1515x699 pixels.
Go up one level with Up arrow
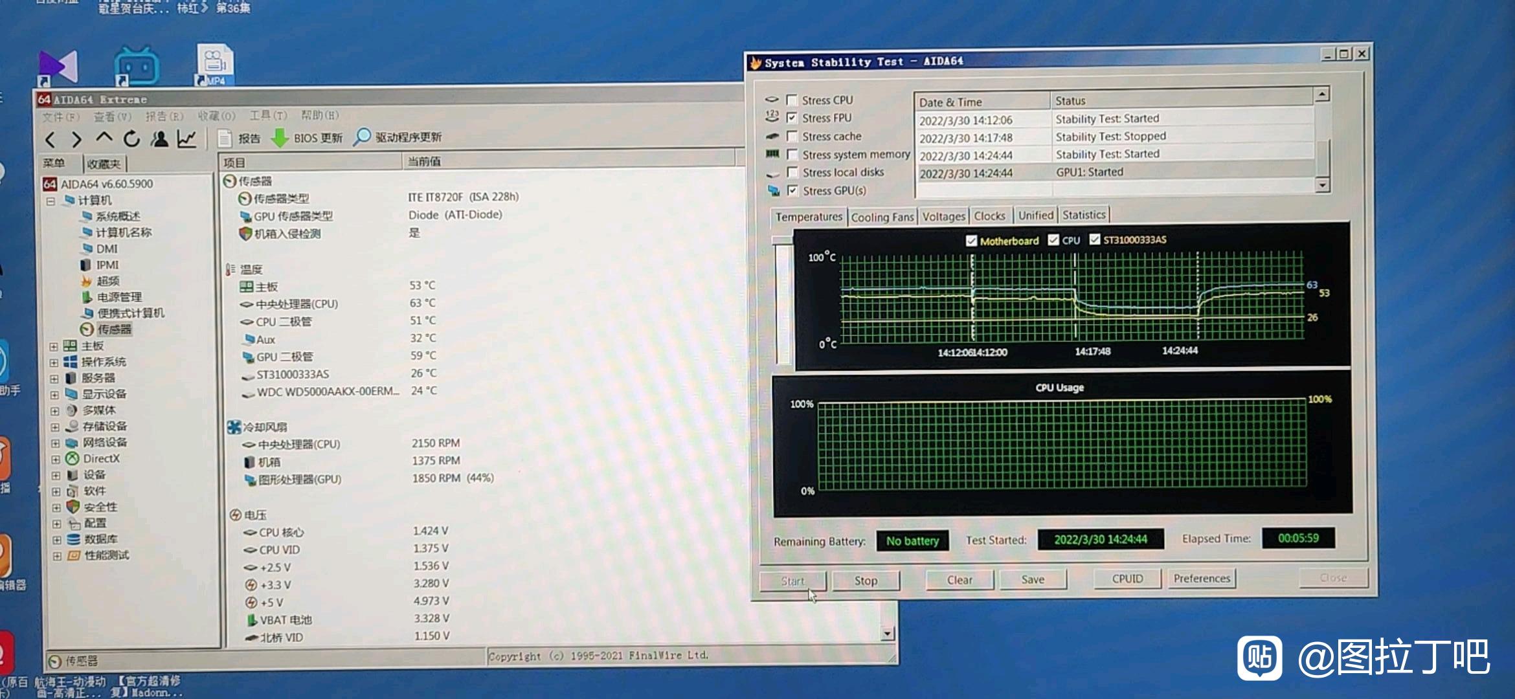click(104, 137)
